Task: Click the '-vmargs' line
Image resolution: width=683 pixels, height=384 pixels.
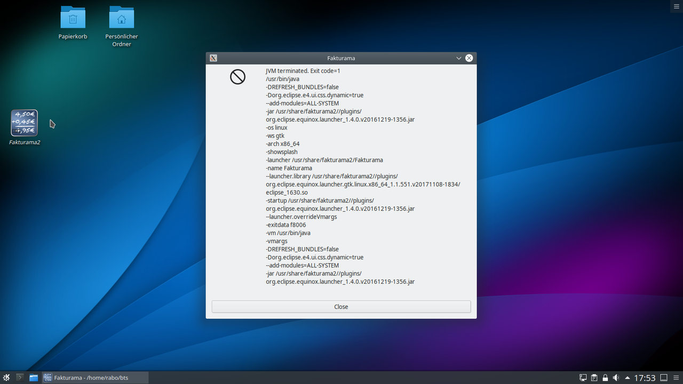Action: tap(276, 241)
